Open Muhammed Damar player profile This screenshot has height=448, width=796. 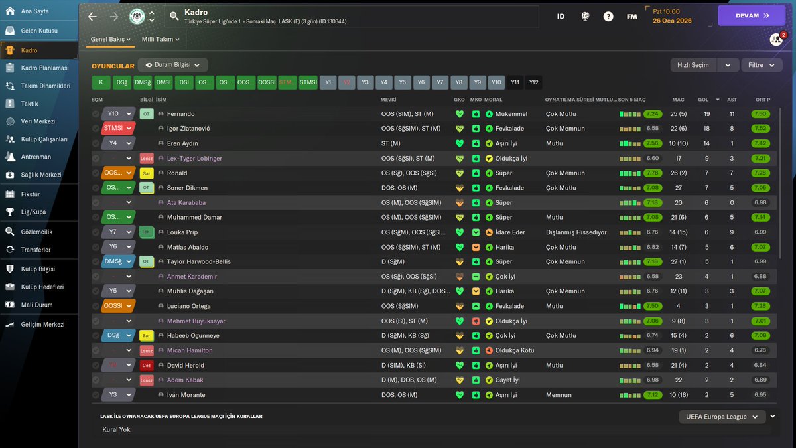click(x=194, y=218)
